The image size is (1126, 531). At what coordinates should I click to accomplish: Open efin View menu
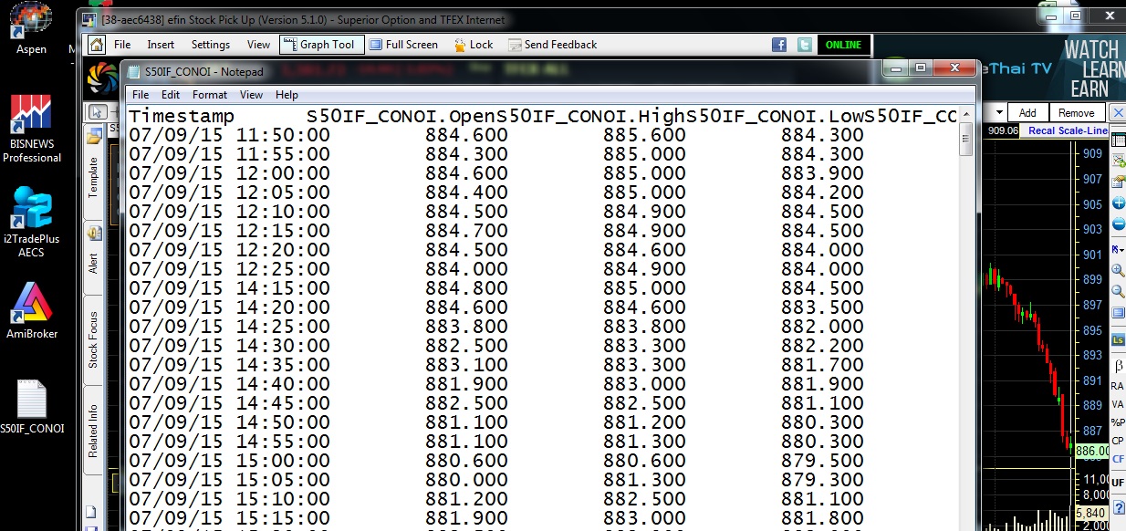pyautogui.click(x=259, y=45)
